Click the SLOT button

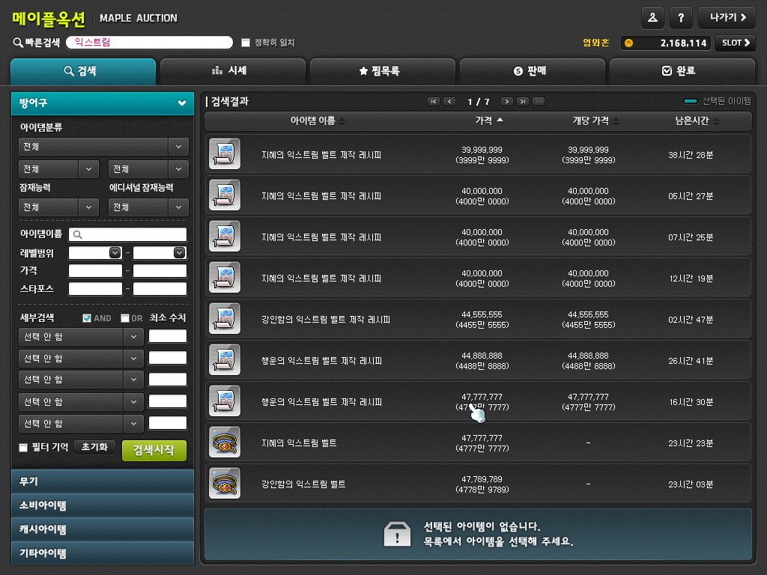[735, 43]
